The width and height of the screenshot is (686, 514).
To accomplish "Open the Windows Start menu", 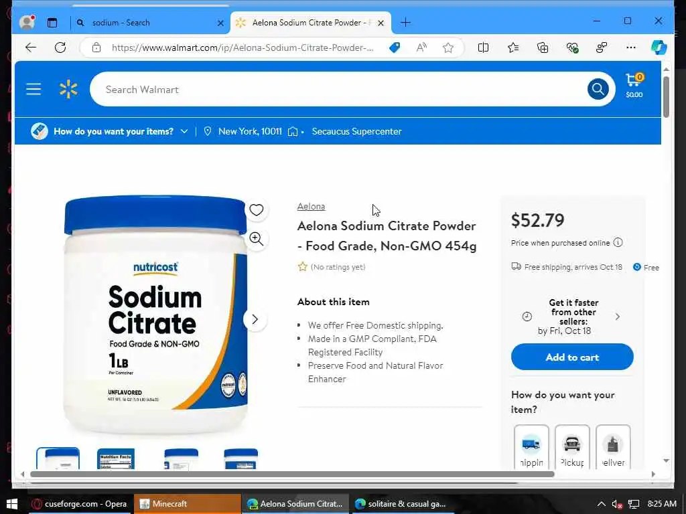I will pyautogui.click(x=12, y=504).
